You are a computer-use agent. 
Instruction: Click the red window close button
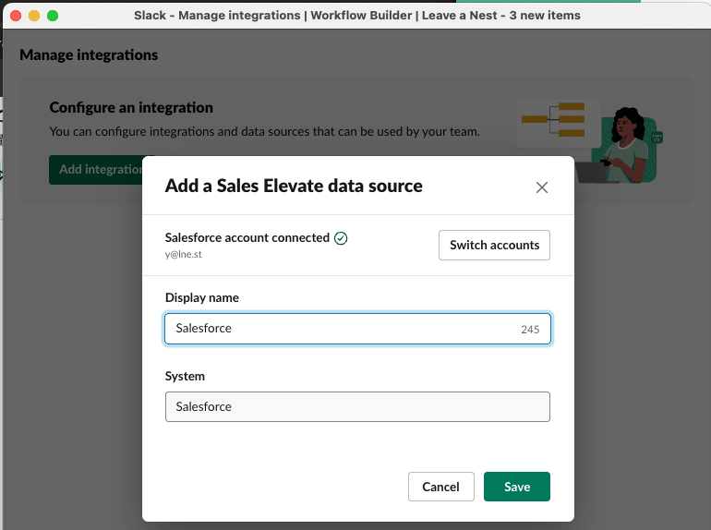tap(16, 16)
